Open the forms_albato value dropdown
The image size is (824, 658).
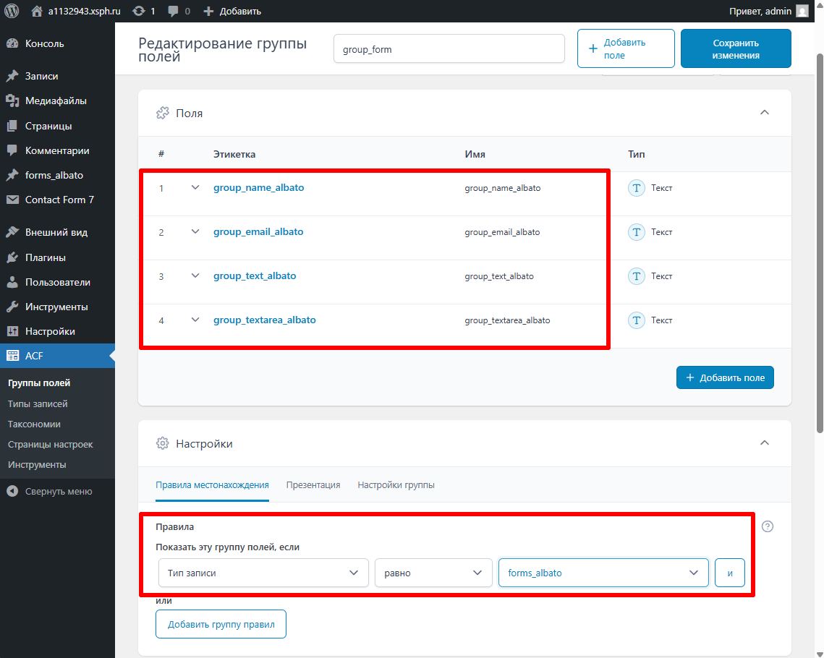click(603, 573)
